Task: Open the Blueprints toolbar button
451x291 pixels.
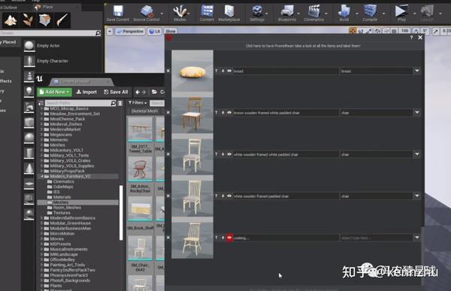Action: click(x=287, y=14)
